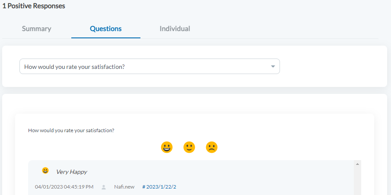The image size is (391, 195).
Task: Click the responses list scrollbar track
Action: tap(357, 181)
